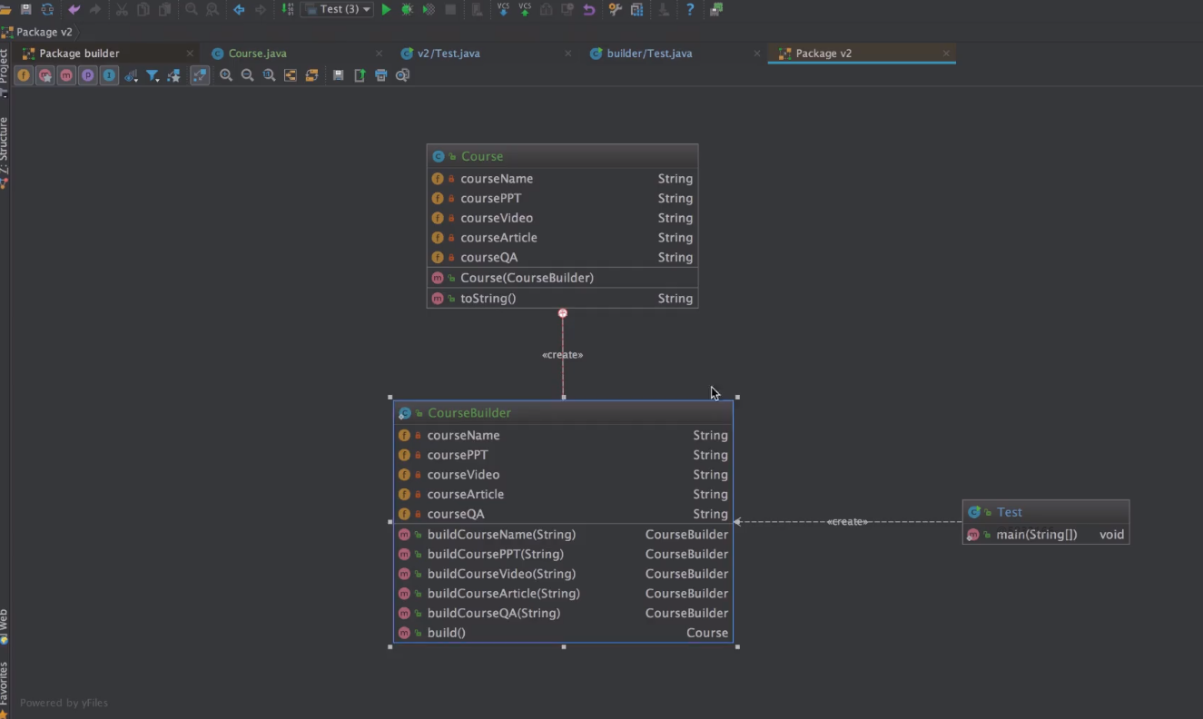Click buildCourseName(String) method row
Viewport: 1203px width, 719px height.
click(x=563, y=535)
